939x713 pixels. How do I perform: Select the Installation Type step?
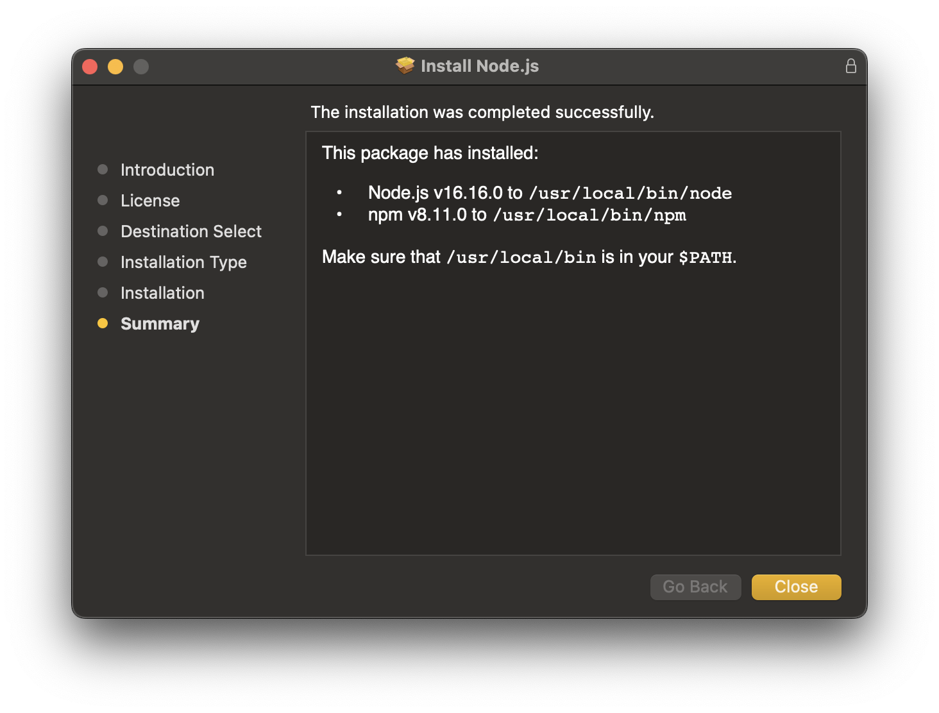183,262
